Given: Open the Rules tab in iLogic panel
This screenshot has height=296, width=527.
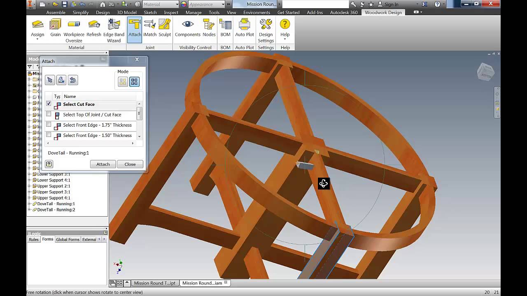Looking at the screenshot, I should [34, 239].
